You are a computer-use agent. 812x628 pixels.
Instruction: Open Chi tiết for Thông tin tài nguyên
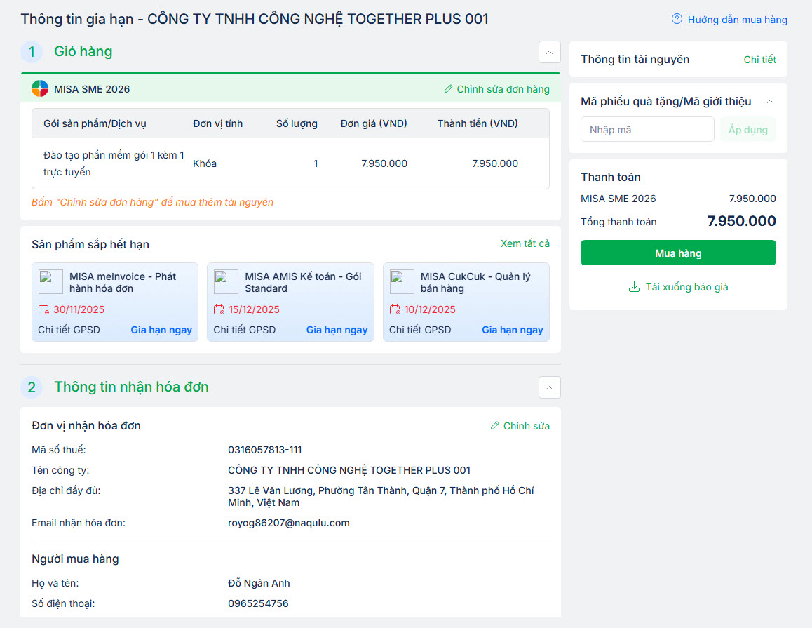[759, 60]
